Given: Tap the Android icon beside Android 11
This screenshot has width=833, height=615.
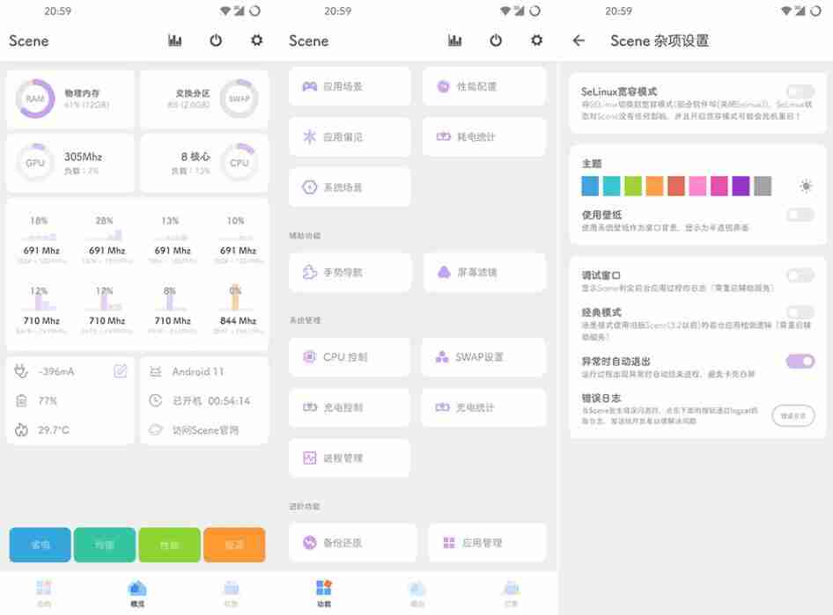Looking at the screenshot, I should [155, 371].
